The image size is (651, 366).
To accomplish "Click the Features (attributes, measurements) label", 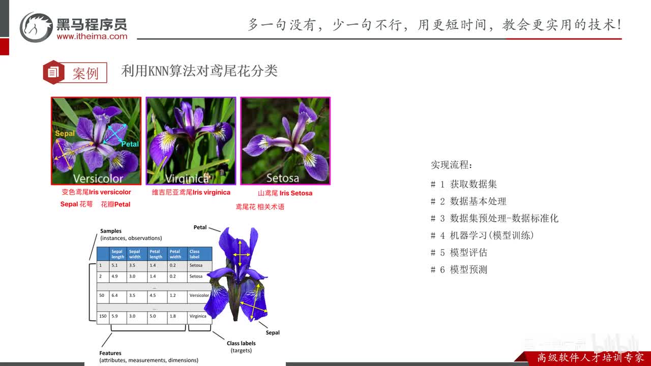I will point(149,356).
